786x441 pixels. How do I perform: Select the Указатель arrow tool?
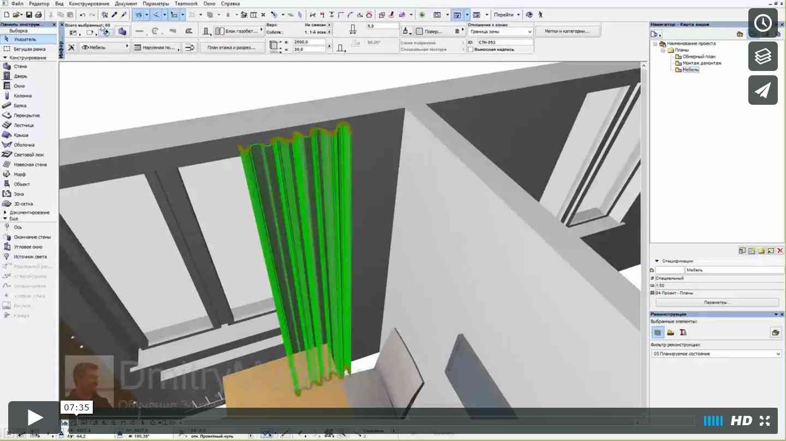pyautogui.click(x=28, y=39)
